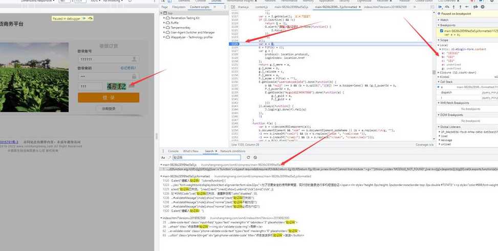Image resolution: width=498 pixels, height=251 pixels.
Task: Switch to the Console drawer tab
Action: 173,151
